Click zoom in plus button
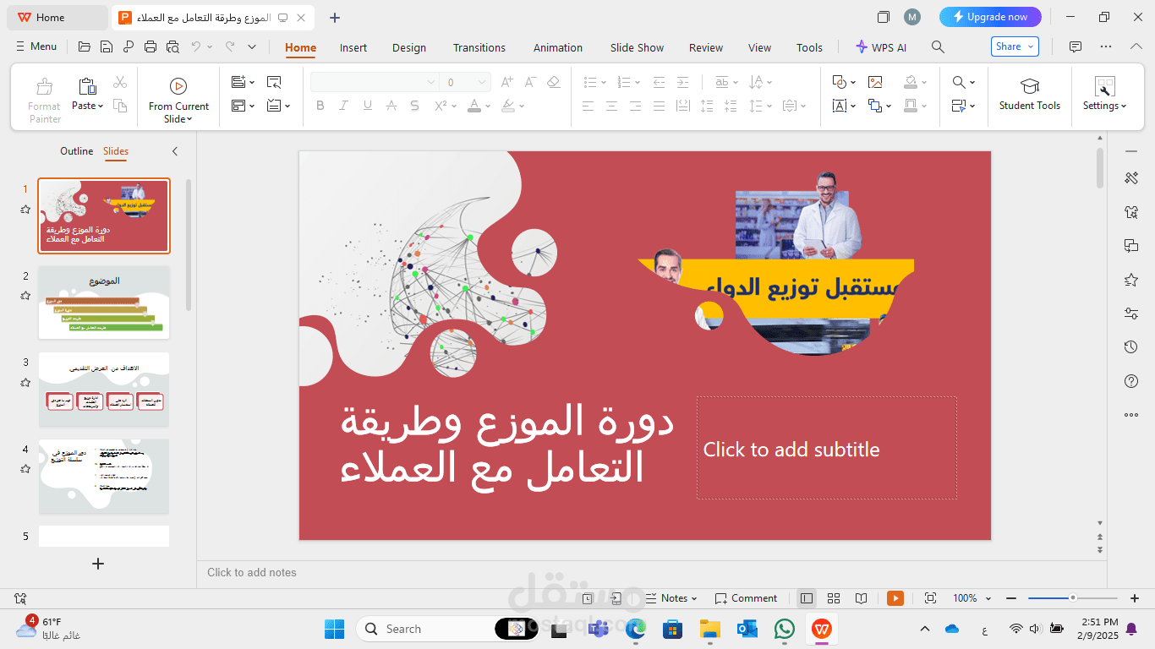This screenshot has width=1155, height=649. [x=1135, y=598]
